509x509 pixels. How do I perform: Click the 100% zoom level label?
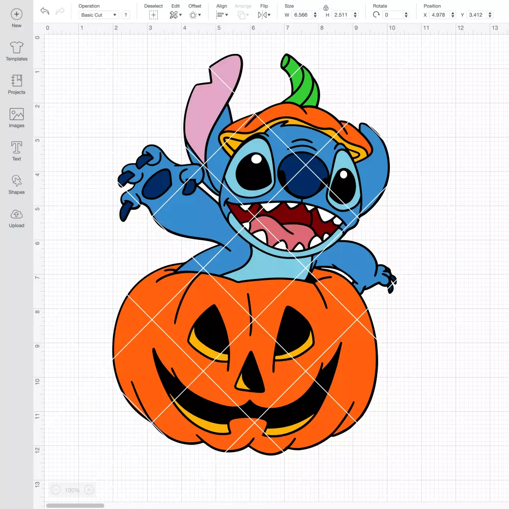pyautogui.click(x=72, y=490)
